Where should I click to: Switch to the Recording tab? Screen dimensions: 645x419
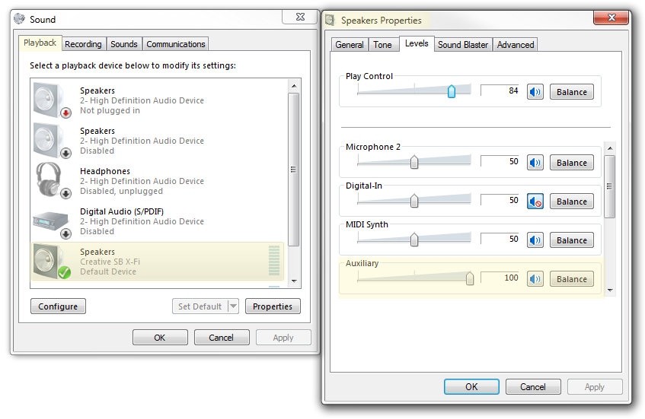83,44
